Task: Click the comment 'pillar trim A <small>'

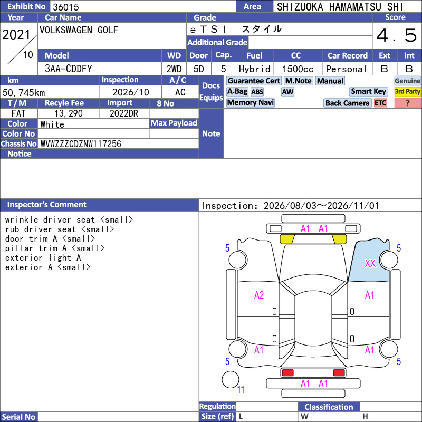Action: tap(55, 248)
